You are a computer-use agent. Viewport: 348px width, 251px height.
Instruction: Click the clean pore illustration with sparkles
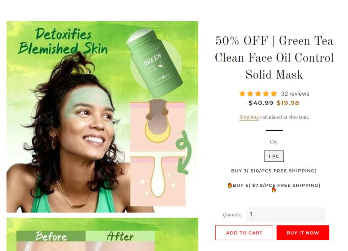coord(157,181)
